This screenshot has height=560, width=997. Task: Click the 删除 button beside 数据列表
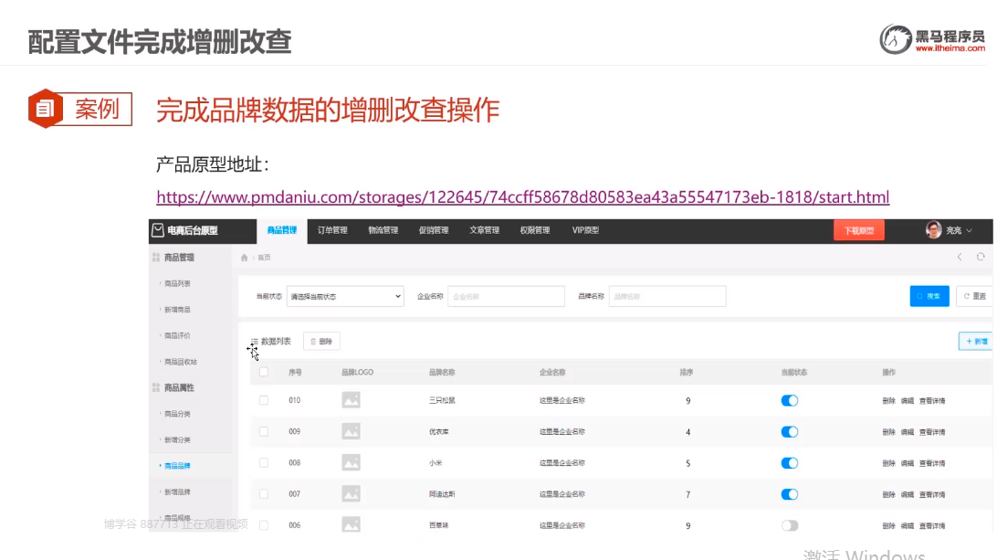click(x=321, y=342)
